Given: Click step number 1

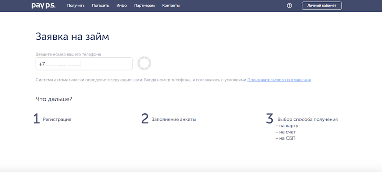Looking at the screenshot, I should point(36,119).
